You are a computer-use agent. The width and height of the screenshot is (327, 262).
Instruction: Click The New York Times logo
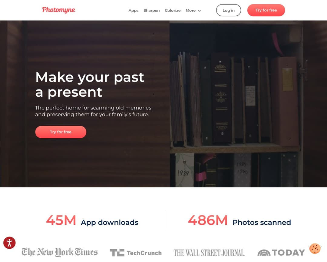[60, 252]
